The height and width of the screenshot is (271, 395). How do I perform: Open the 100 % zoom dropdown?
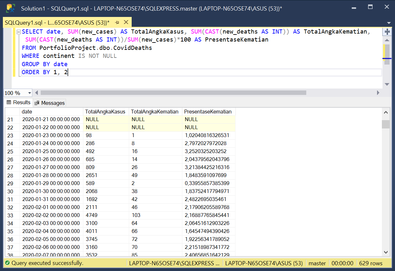30,93
